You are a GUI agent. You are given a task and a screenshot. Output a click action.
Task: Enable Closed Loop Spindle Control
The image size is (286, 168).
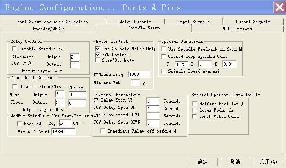[164, 56]
